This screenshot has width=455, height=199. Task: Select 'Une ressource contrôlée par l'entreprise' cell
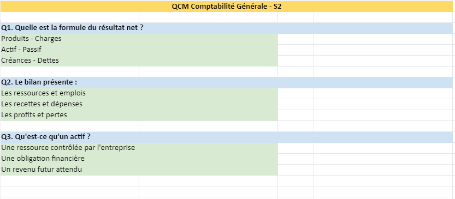click(139, 148)
